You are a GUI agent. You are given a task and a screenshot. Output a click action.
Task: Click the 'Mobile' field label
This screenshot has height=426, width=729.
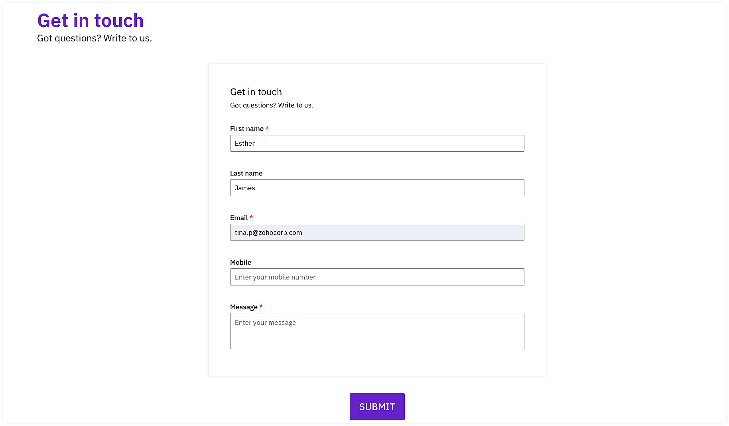tap(240, 262)
